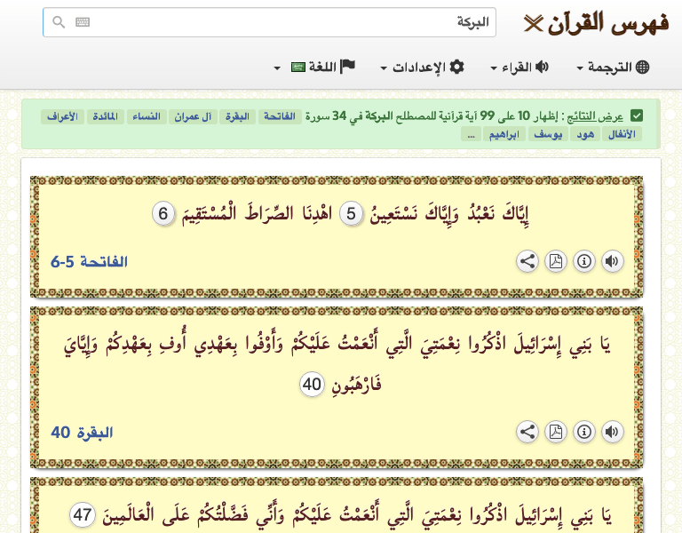Play audio for Al-Baqarah verse 40
Viewport: 682px width, 533px height.
613,432
